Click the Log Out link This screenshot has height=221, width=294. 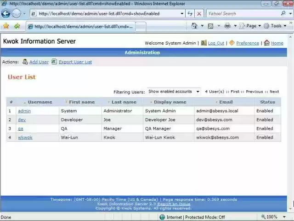216,43
